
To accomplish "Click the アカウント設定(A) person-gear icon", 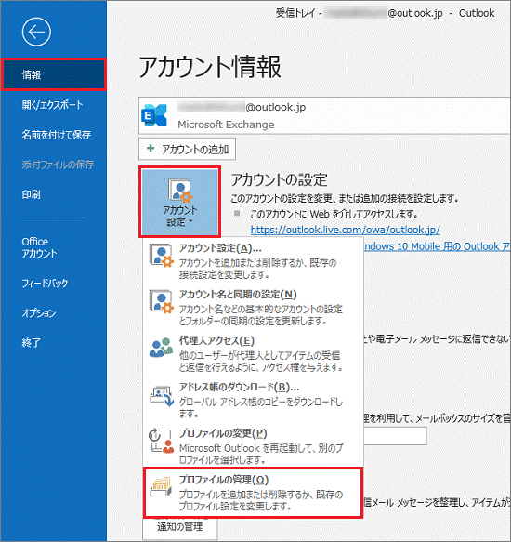I will coord(161,256).
